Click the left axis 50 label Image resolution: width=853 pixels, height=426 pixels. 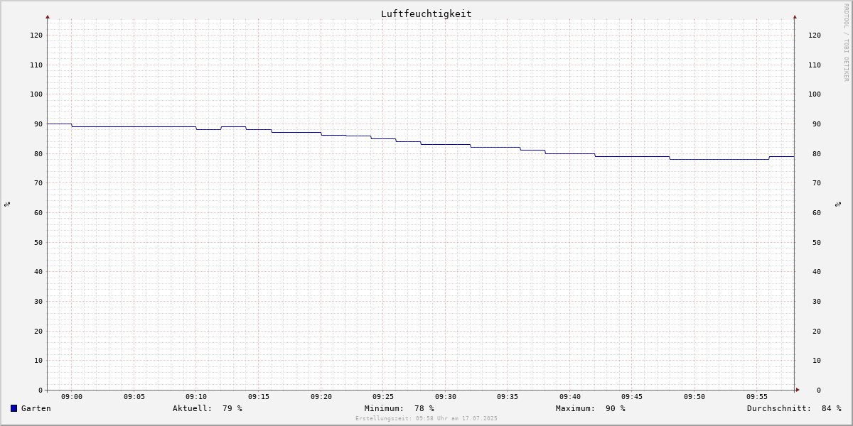[38, 243]
